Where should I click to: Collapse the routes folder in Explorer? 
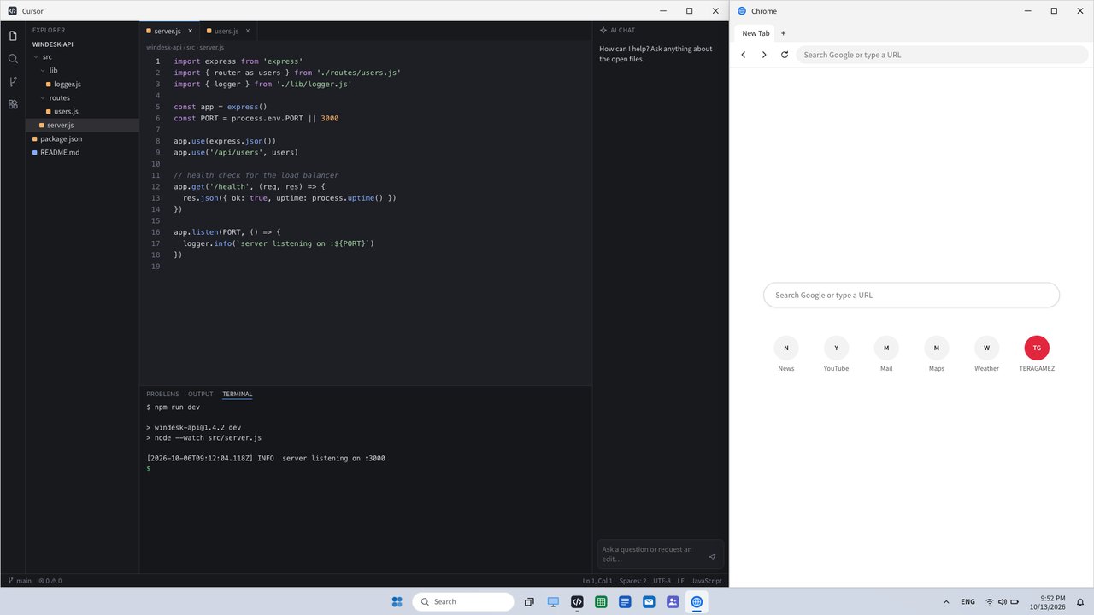click(x=82, y=98)
